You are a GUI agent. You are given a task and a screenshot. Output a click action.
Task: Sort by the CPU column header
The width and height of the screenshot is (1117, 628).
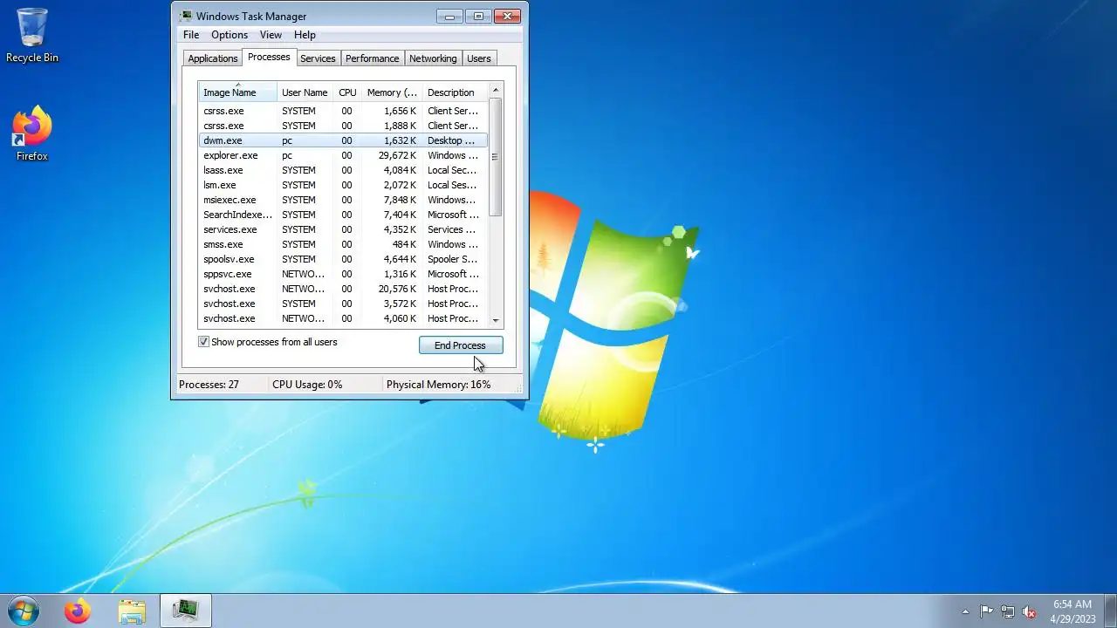tap(347, 92)
